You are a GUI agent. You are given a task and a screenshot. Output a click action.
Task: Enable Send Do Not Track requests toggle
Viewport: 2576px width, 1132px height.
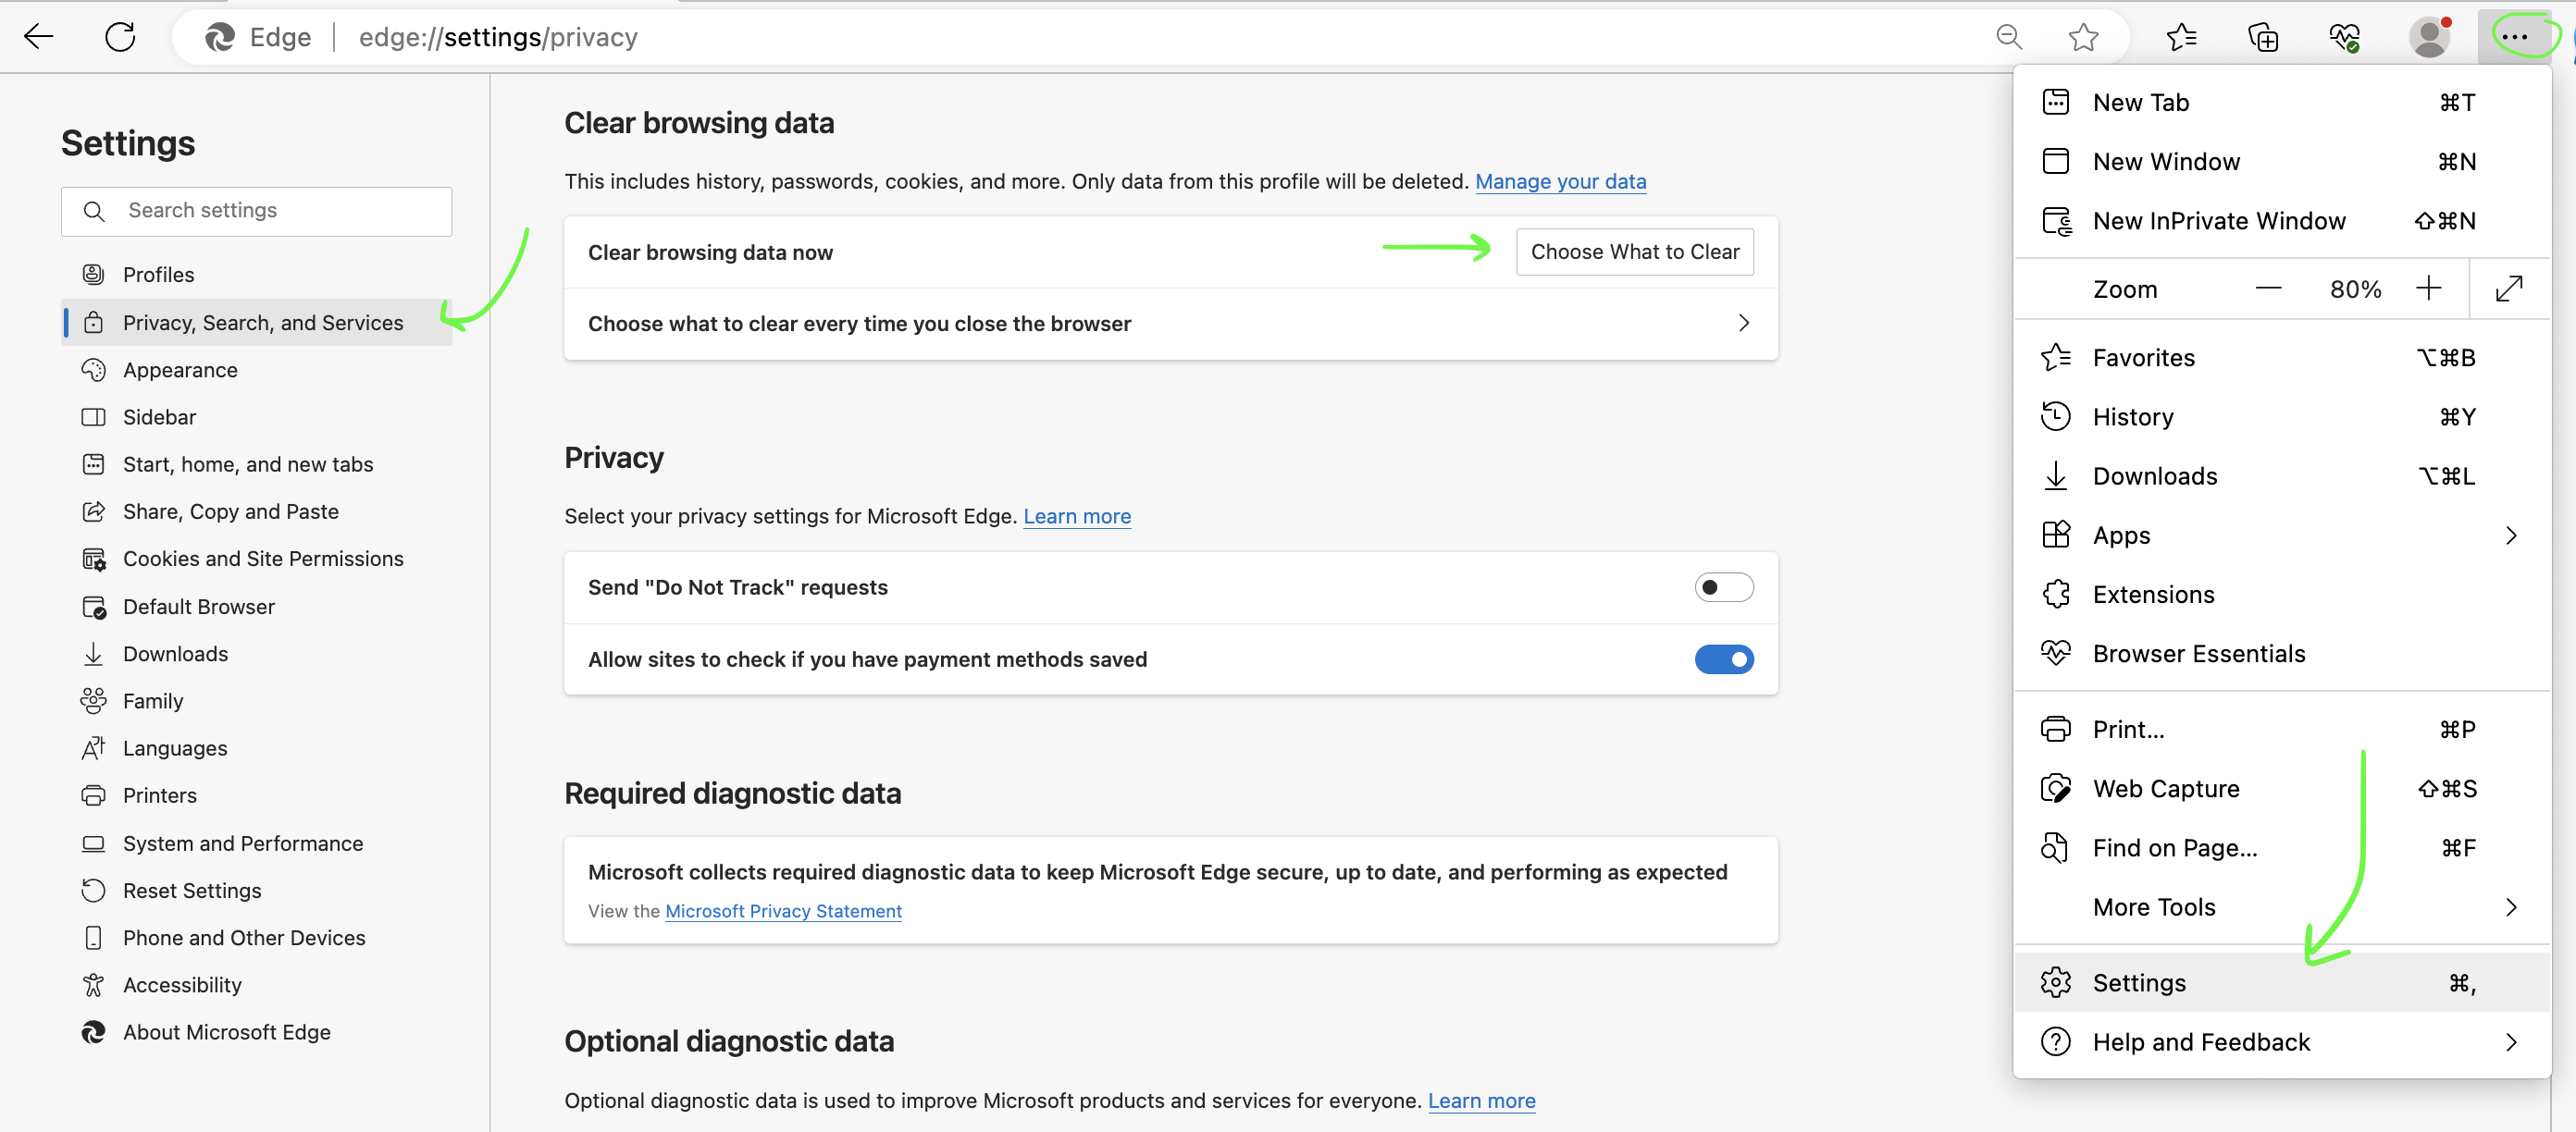click(1723, 587)
